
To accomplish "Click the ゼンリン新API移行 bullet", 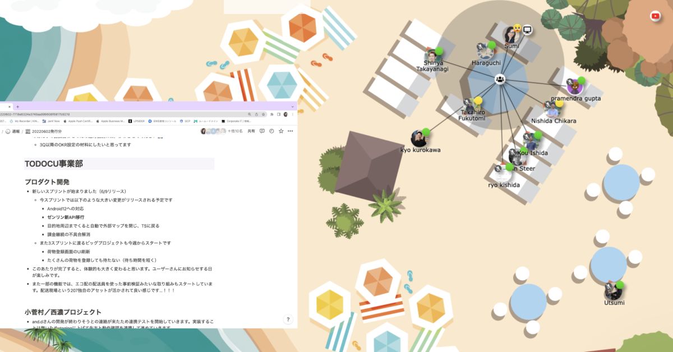I will point(66,217).
